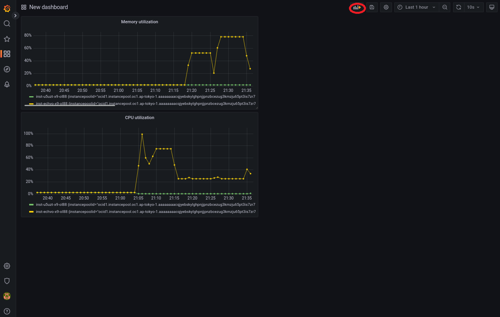
Task: Open dashboard settings gear in top toolbar
Action: point(386,7)
